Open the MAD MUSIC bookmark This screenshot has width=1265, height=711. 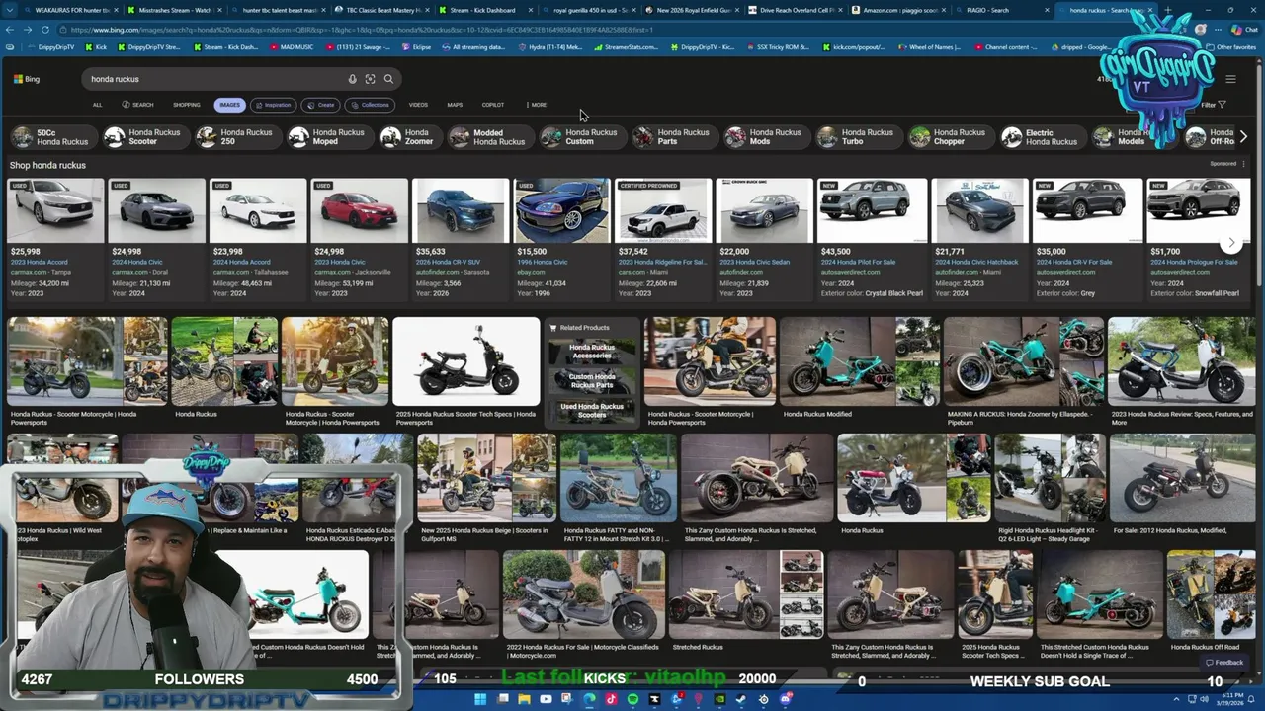pyautogui.click(x=292, y=46)
